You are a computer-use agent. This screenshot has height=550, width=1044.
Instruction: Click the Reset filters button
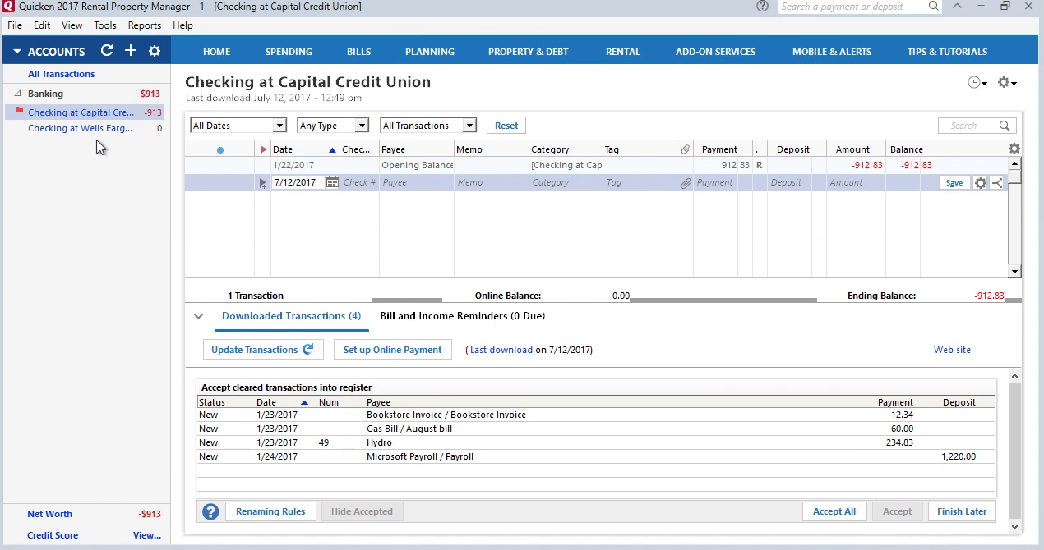click(x=506, y=126)
